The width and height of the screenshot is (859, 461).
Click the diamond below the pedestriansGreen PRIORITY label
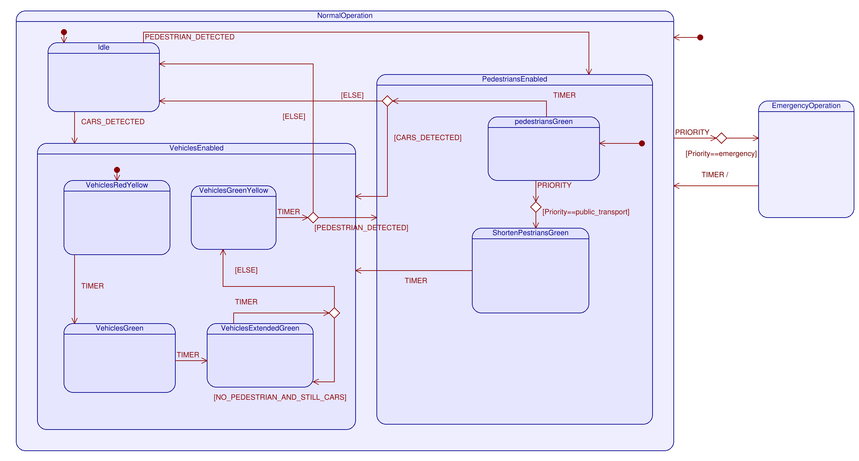coord(536,207)
